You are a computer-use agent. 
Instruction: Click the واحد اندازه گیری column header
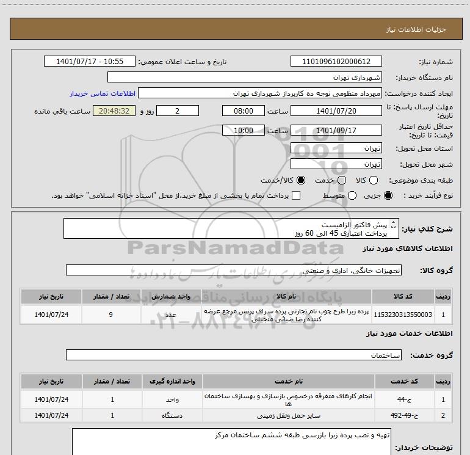pos(172,381)
